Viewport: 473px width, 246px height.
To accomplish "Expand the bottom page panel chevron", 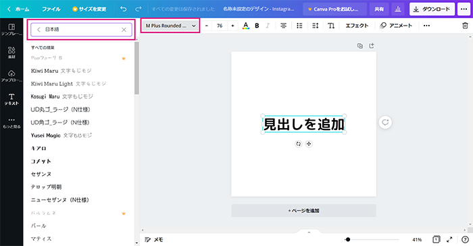I will click(x=309, y=232).
